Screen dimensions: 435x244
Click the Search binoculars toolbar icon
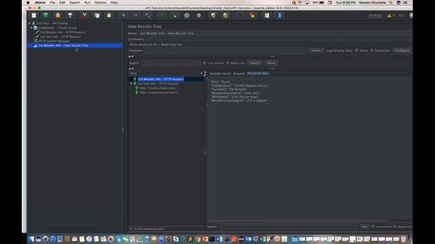tap(240, 16)
